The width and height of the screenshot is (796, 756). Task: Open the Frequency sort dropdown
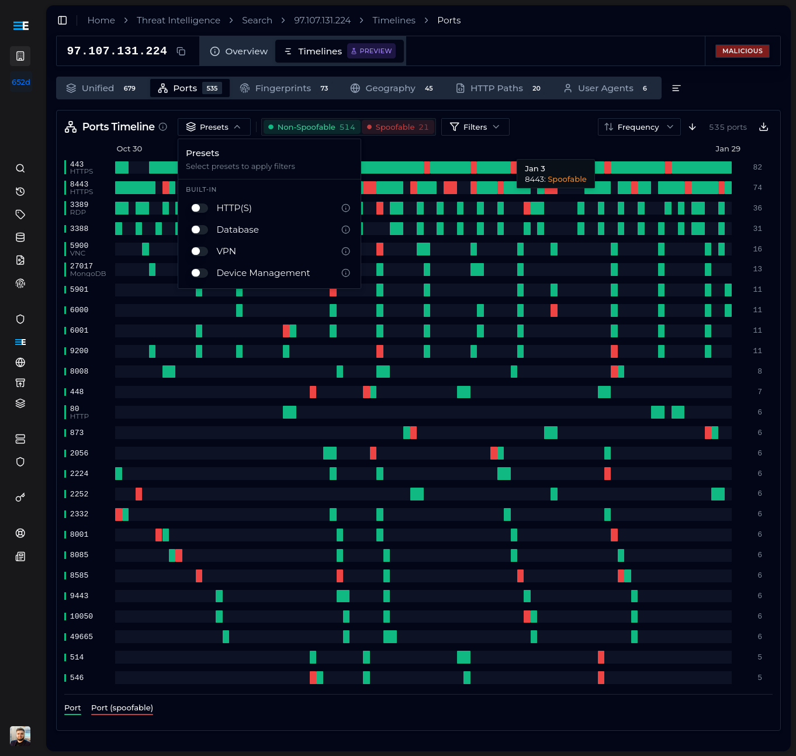click(639, 126)
